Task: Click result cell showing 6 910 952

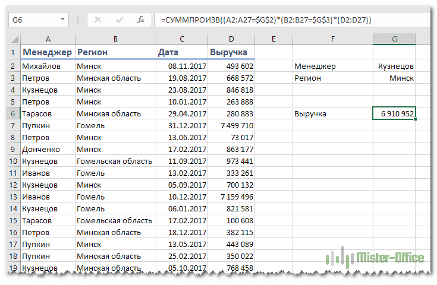Action: point(394,113)
